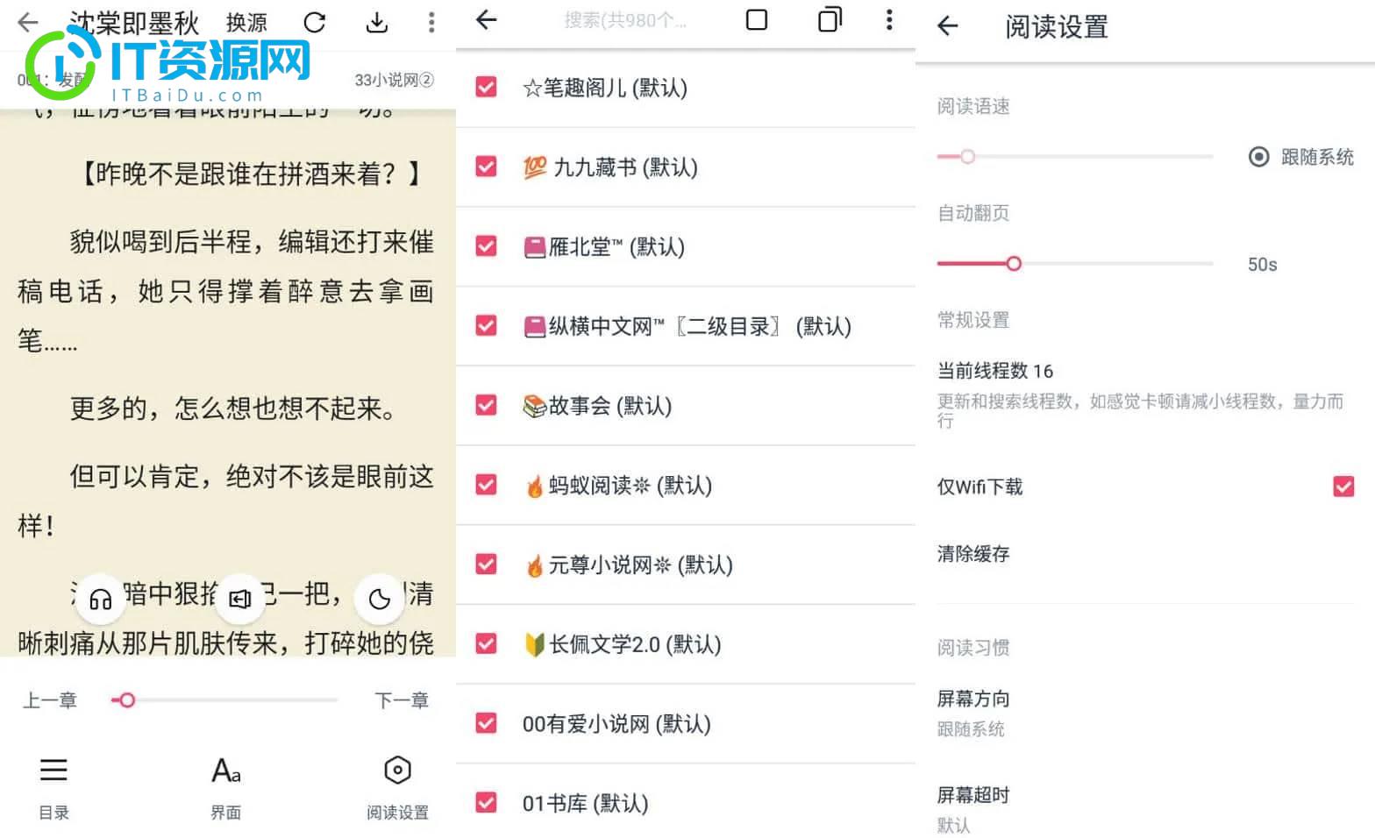
Task: Tap the single square select icon
Action: [756, 19]
